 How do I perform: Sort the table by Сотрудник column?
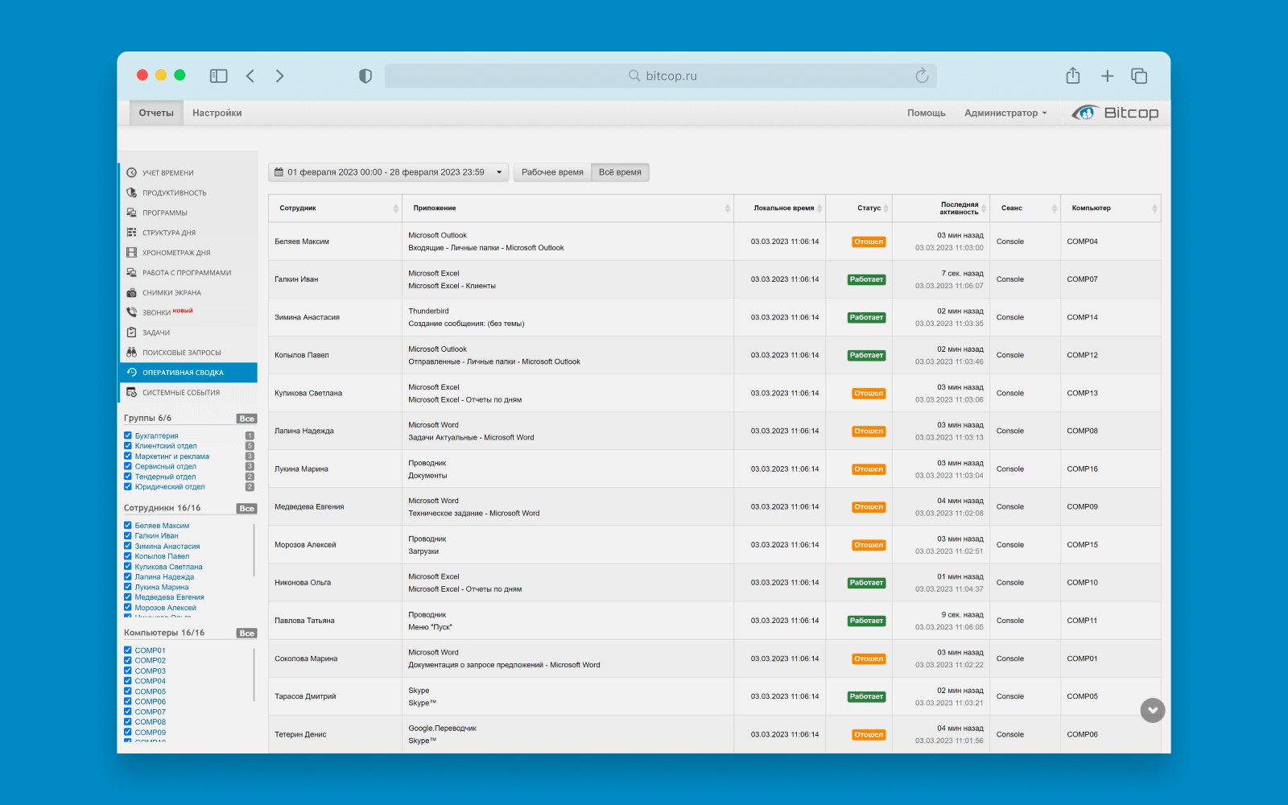click(334, 208)
